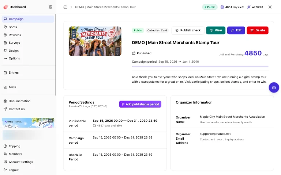This screenshot has height=175, width=281.
Task: Click the Collection Card tag
Action: click(x=157, y=30)
